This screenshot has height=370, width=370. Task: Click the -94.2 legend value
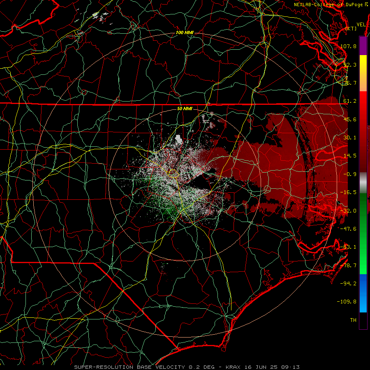(x=348, y=284)
